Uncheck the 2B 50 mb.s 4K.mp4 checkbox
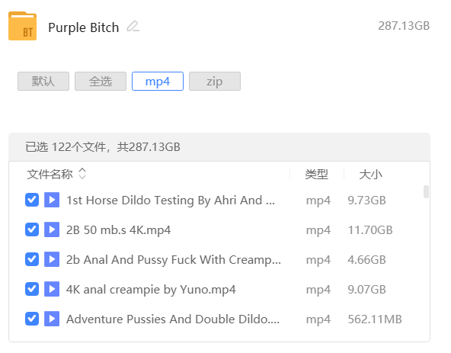Viewport: 451px width, 353px height. click(32, 229)
